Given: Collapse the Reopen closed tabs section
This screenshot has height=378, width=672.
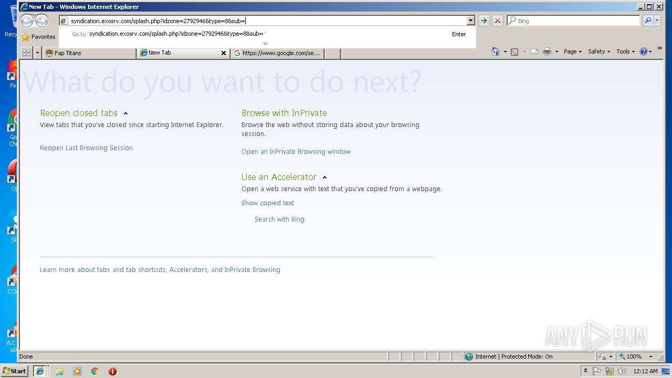Looking at the screenshot, I should tap(125, 113).
